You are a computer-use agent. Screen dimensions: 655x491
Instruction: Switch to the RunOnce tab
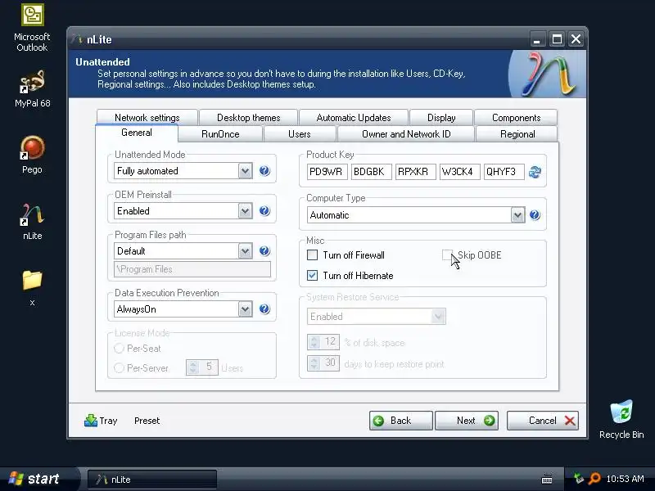[220, 134]
